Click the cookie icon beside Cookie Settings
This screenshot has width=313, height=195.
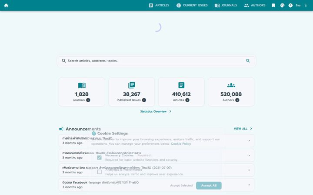pyautogui.click(x=94, y=133)
